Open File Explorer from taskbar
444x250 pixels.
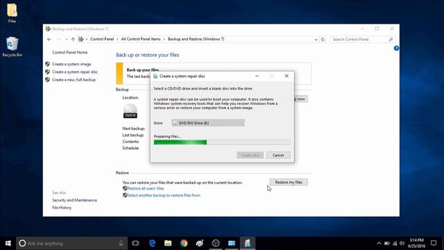(168, 243)
